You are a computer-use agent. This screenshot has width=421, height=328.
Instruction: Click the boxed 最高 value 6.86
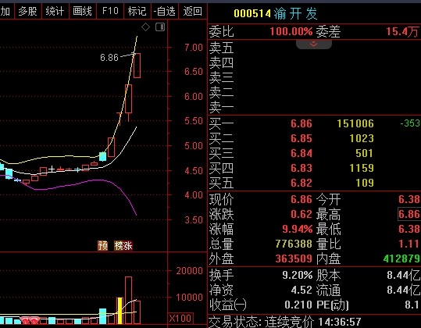409,214
